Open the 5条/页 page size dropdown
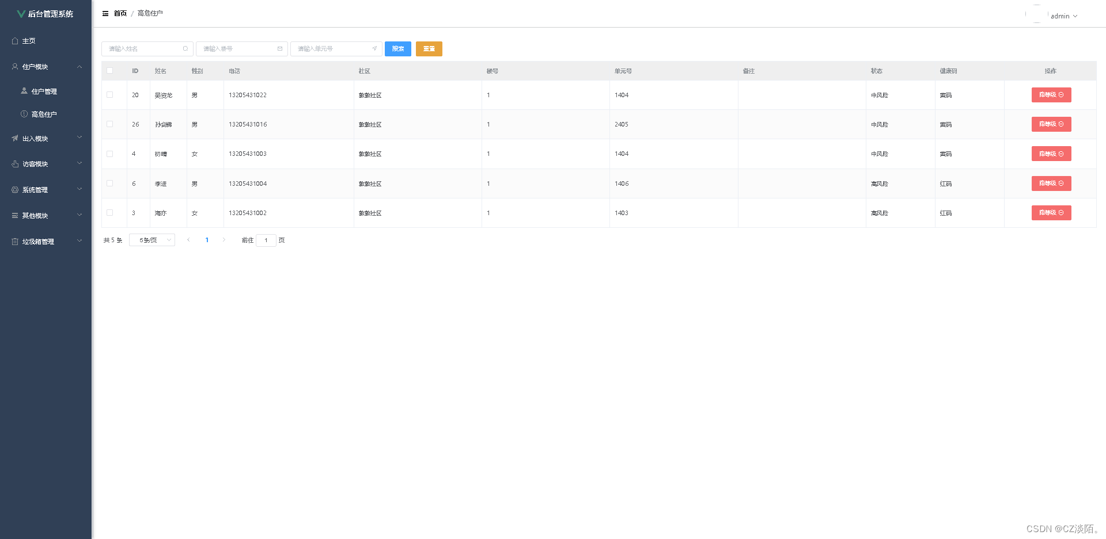Image resolution: width=1106 pixels, height=539 pixels. tap(152, 240)
